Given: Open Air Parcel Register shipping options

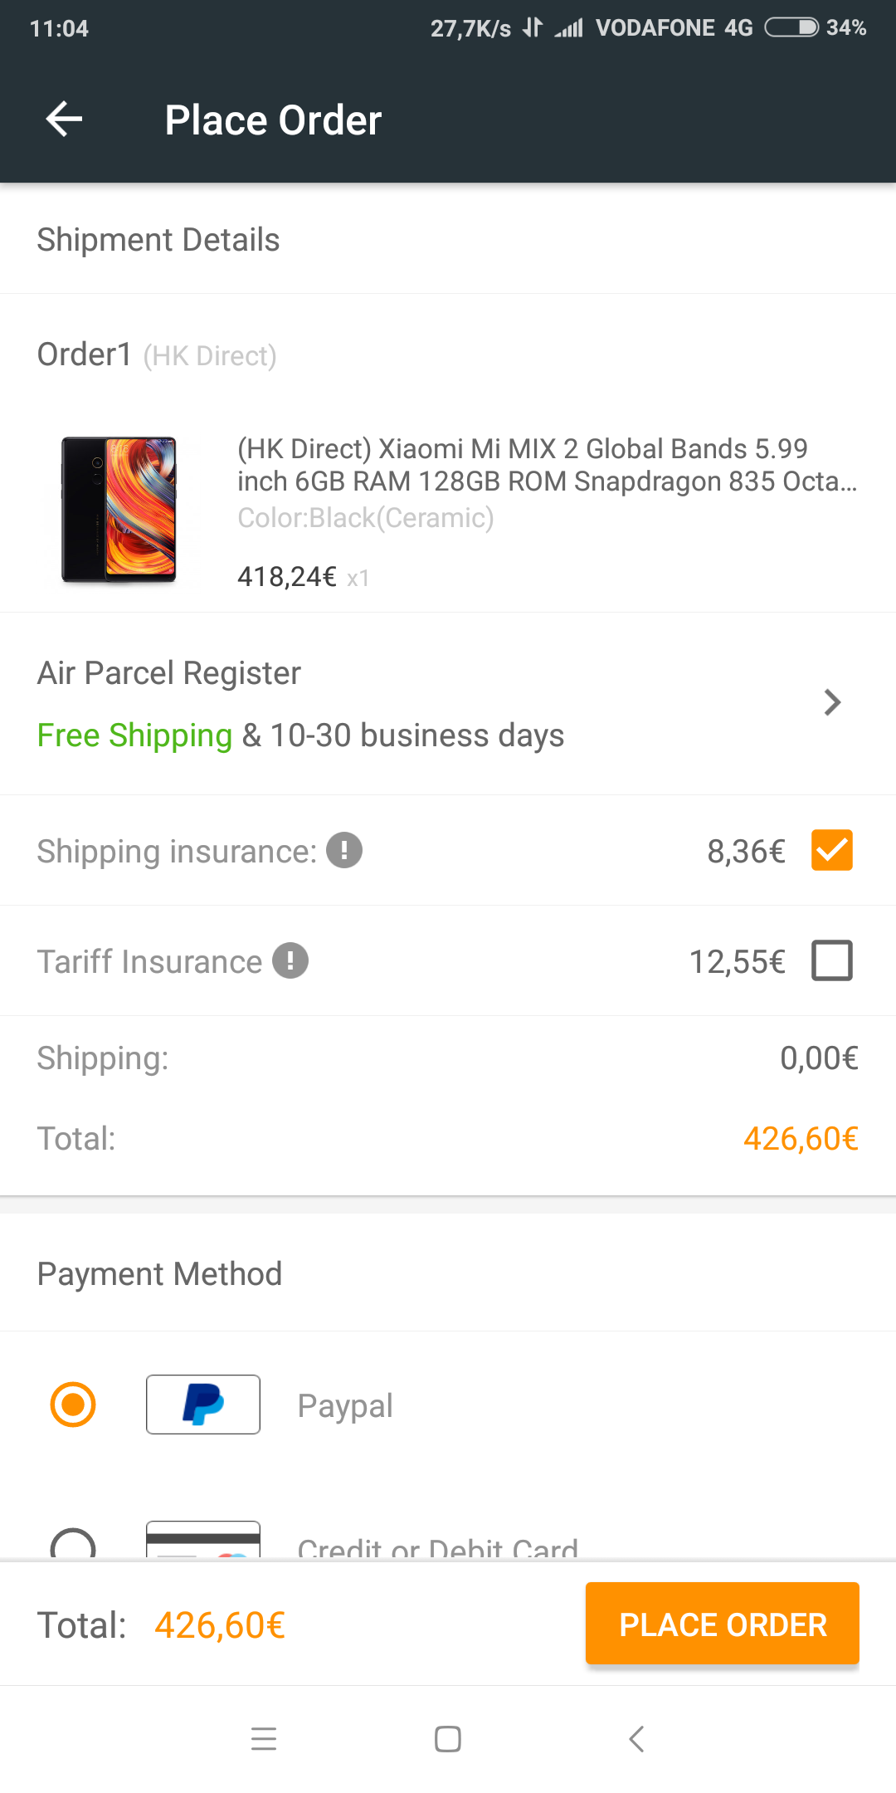Looking at the screenshot, I should coord(169,673).
